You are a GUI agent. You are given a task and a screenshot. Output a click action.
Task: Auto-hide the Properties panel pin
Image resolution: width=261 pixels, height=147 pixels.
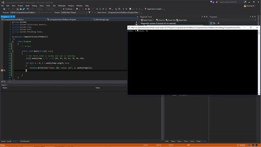click(x=252, y=17)
